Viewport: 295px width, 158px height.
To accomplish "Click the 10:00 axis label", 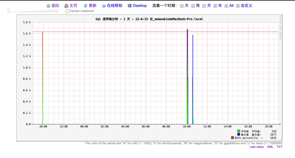I will pos(187,126).
